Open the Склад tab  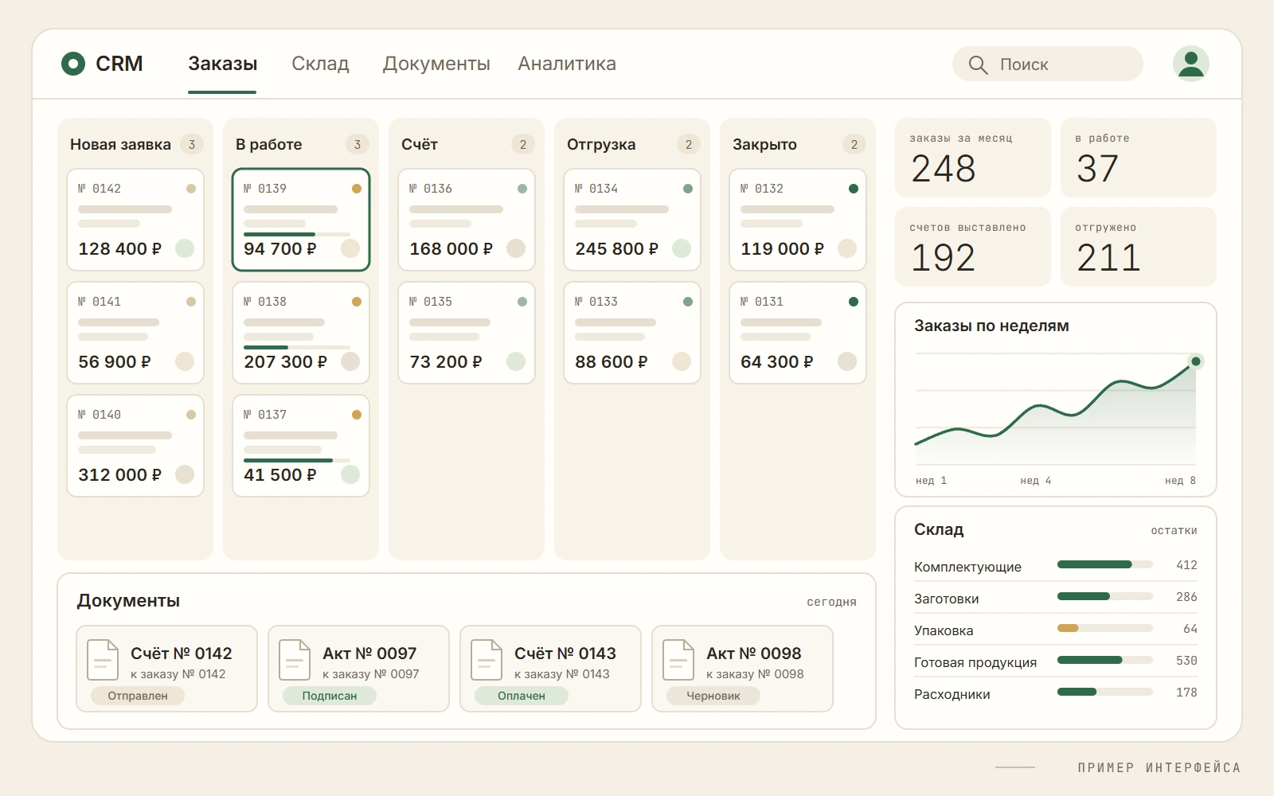click(x=320, y=64)
